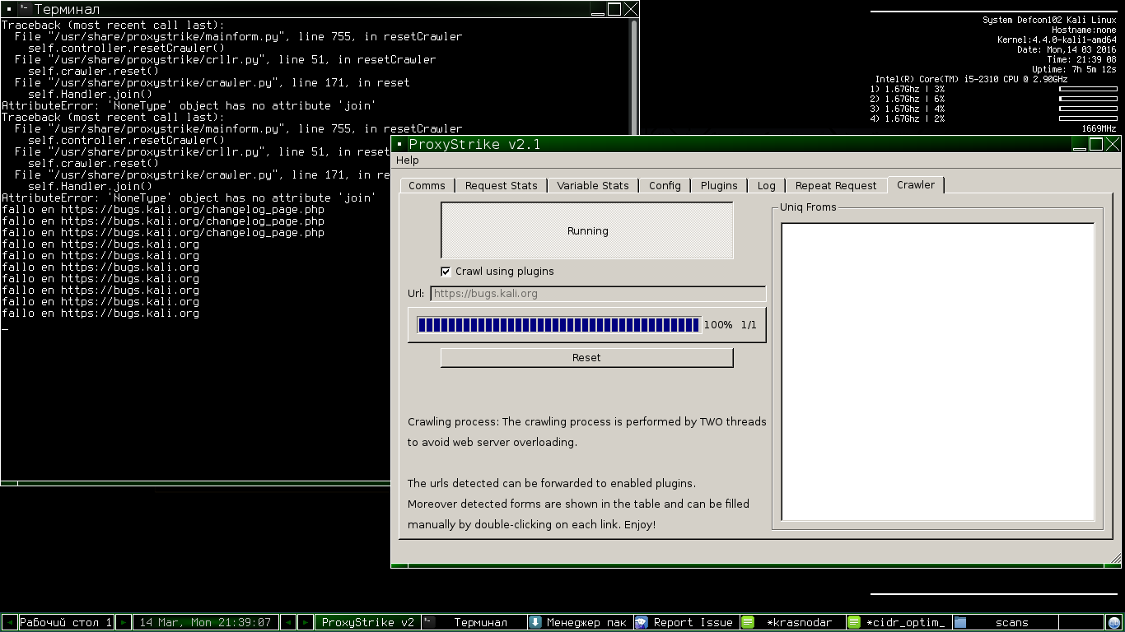Open ProxyStrike window menu icon
The width and height of the screenshot is (1125, 632).
coord(399,144)
